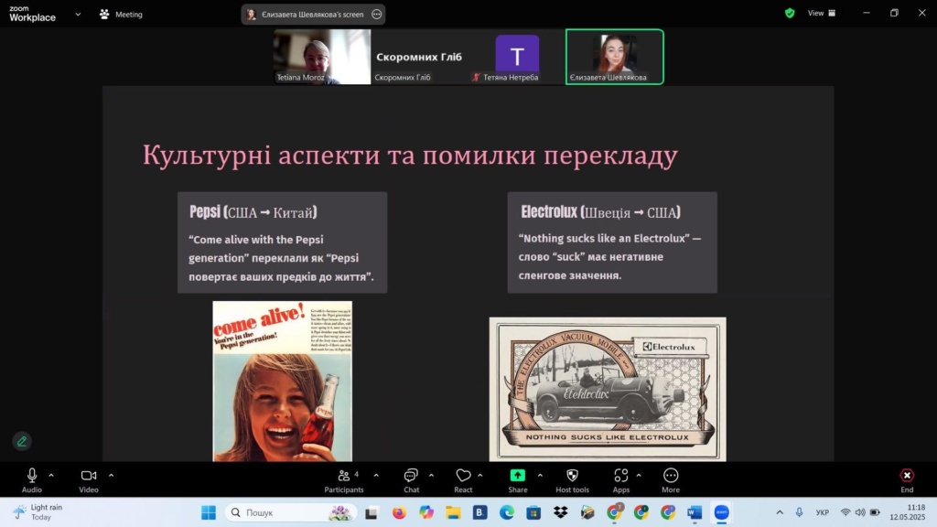The image size is (937, 527).
Task: Click the Electrolux (Швеція → США) heading
Action: [600, 212]
